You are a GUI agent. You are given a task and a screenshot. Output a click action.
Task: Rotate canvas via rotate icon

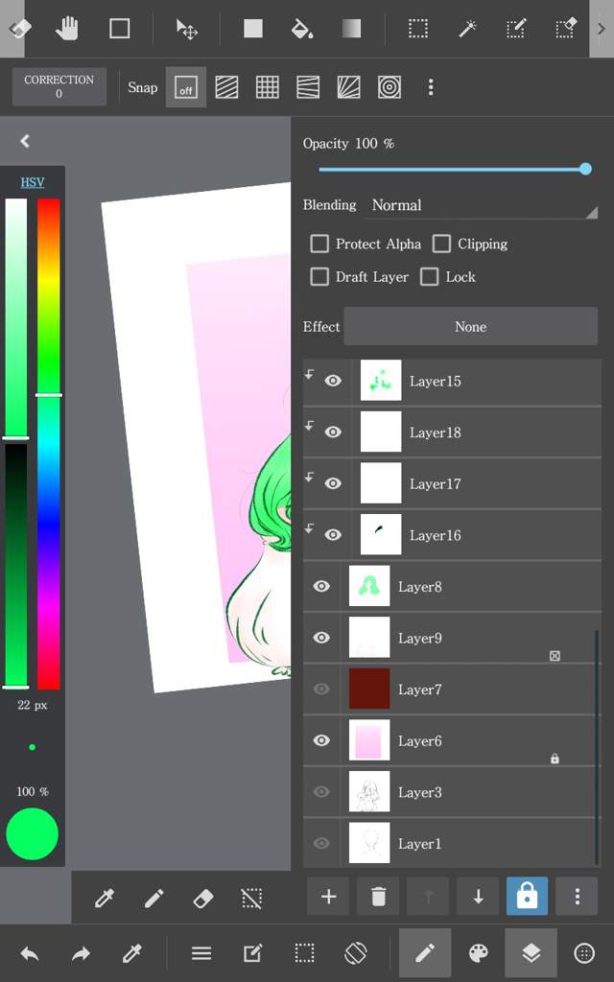pyautogui.click(x=356, y=954)
